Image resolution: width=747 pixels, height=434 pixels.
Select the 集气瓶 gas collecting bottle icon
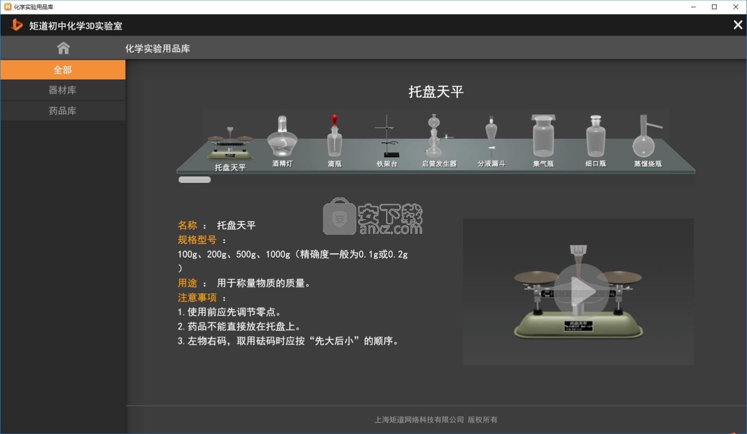[x=543, y=136]
